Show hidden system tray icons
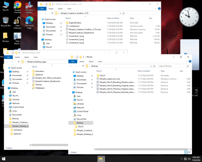 click(181, 159)
